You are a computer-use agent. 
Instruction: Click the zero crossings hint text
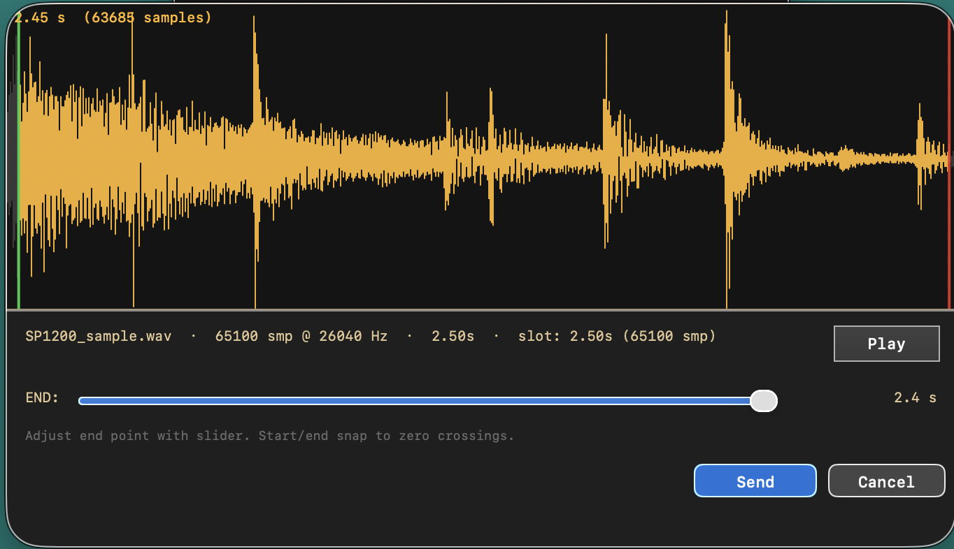[270, 436]
